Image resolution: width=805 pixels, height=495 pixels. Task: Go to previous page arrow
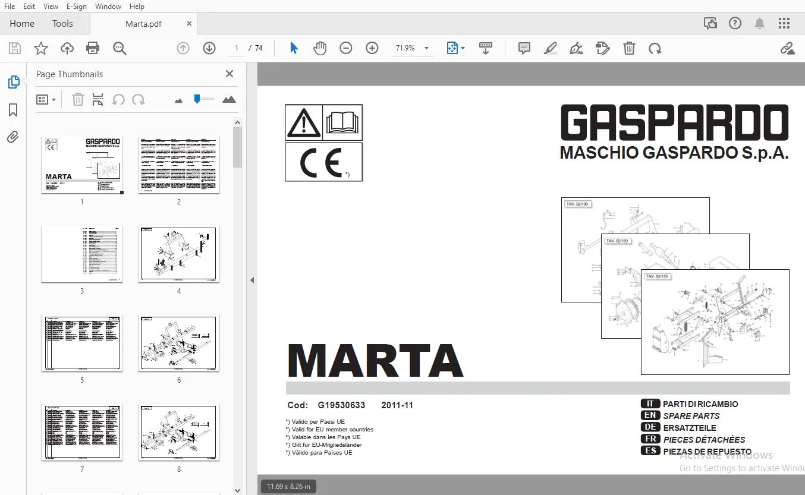pos(183,48)
